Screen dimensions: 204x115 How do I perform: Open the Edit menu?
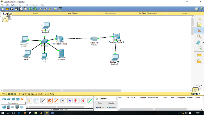[7, 5]
